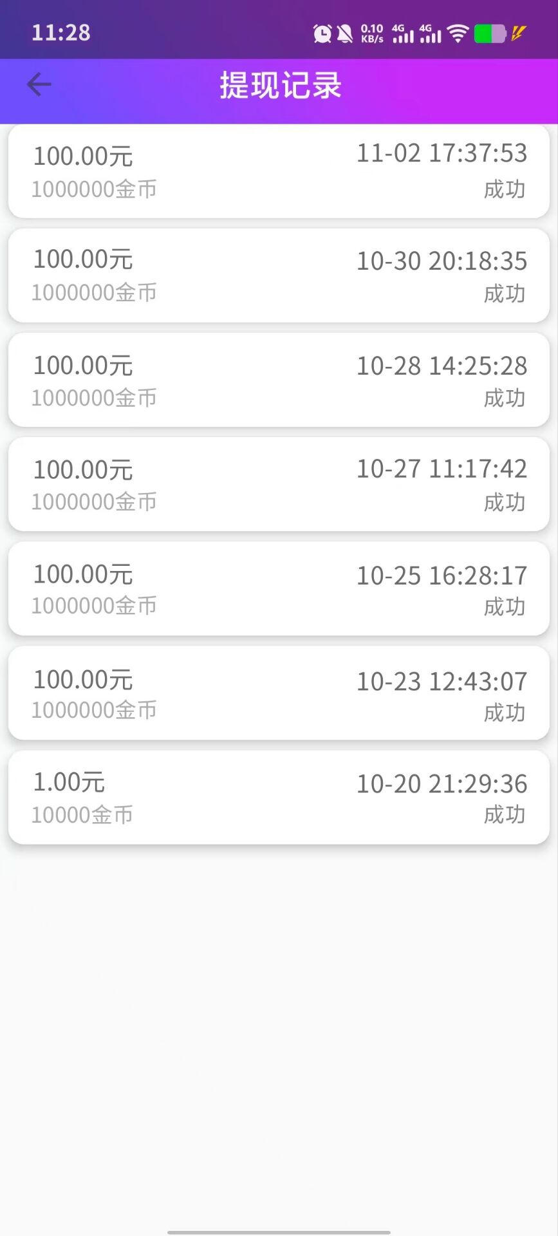Open the 10-23 12:43:07 withdrawal record
Viewport: 558px width, 1236px height.
pos(279,693)
